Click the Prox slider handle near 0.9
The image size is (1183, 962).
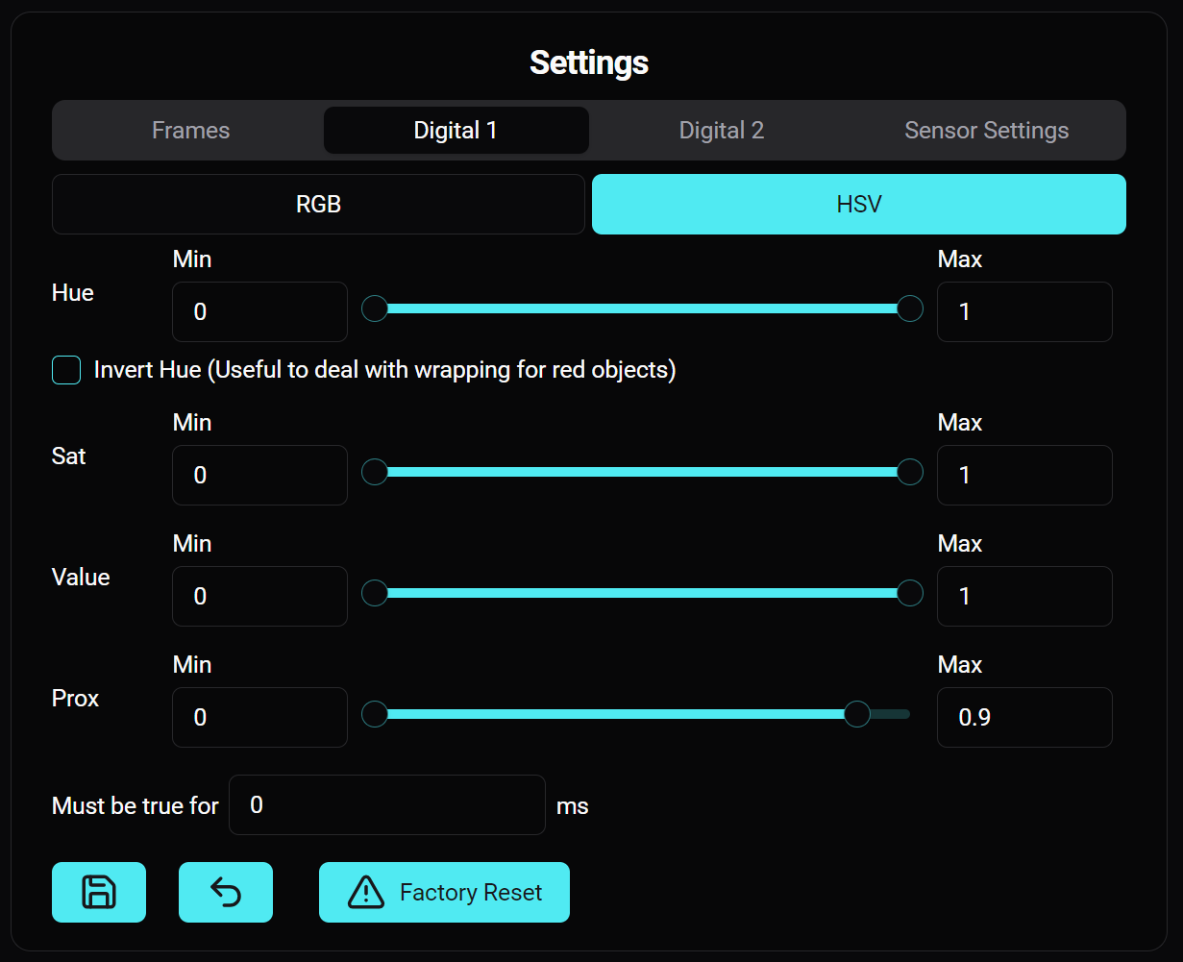pos(858,714)
